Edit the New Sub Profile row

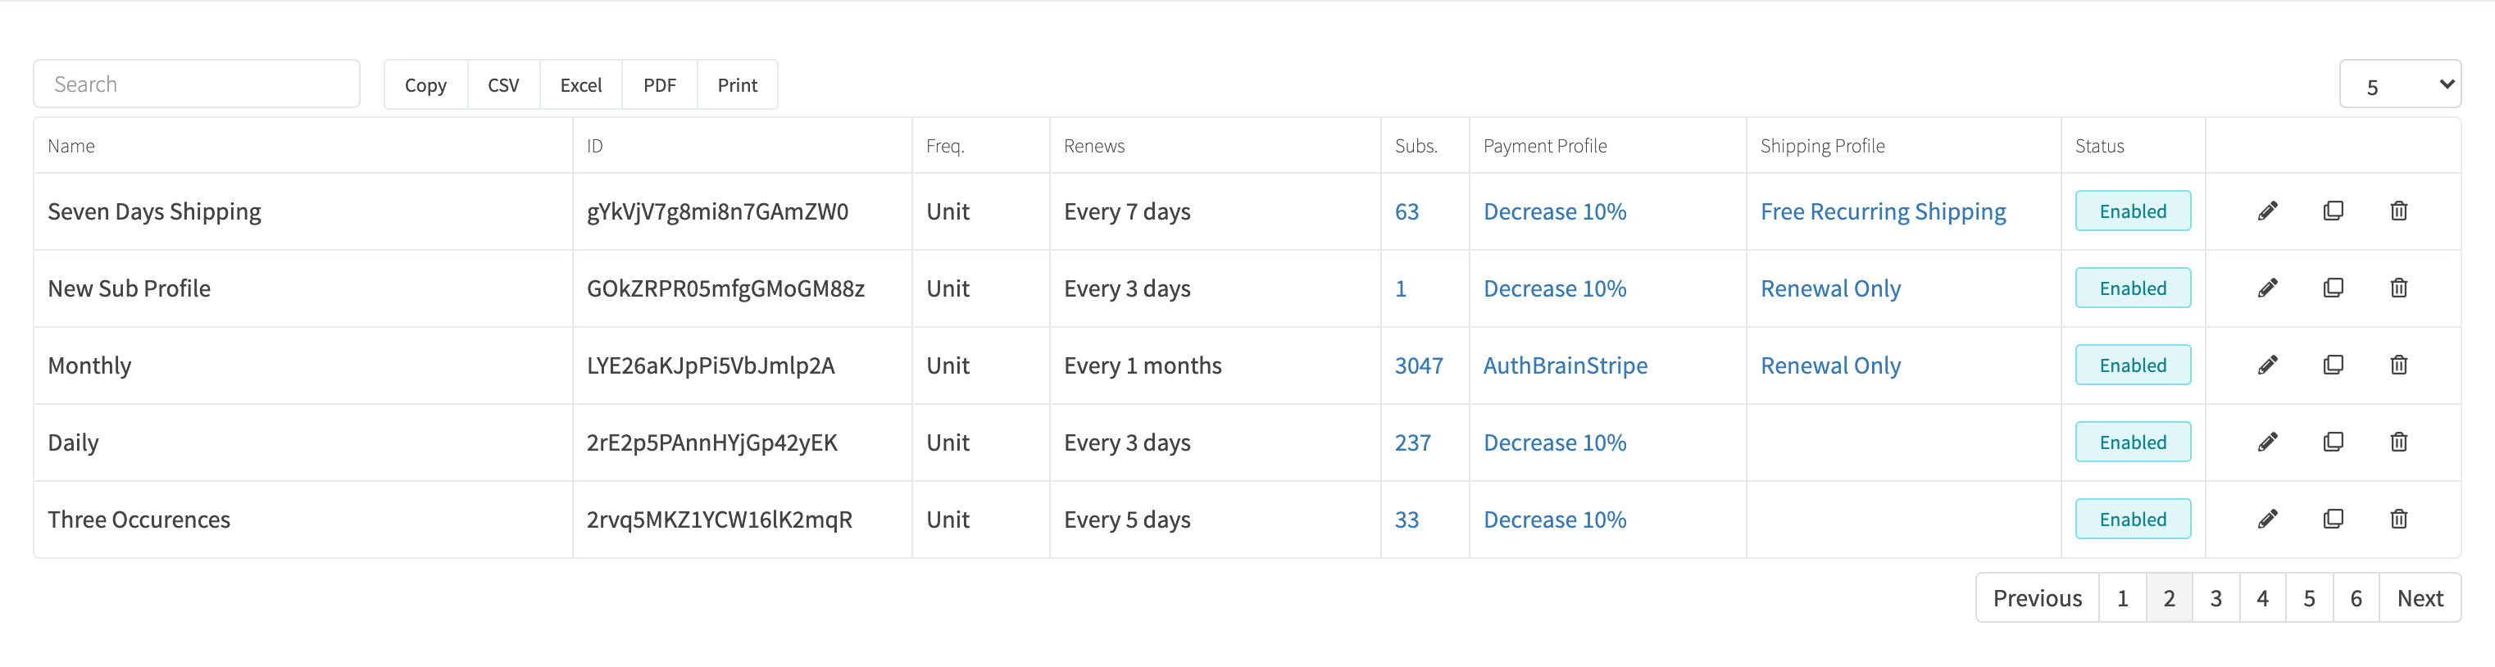tap(2267, 288)
